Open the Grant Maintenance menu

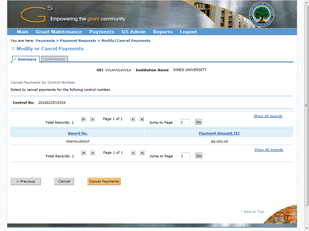[x=59, y=32]
